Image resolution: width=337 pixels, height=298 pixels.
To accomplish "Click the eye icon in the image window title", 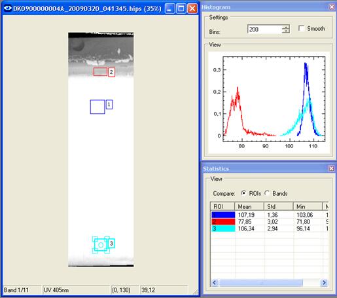I will (x=8, y=9).
